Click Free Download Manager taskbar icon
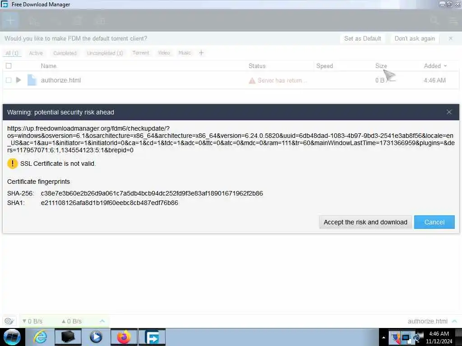 pos(152,337)
